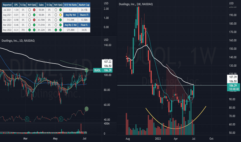Open the Duolingo 1D NASDAQ chart title
Screen dimensions: 241x142
point(18,41)
